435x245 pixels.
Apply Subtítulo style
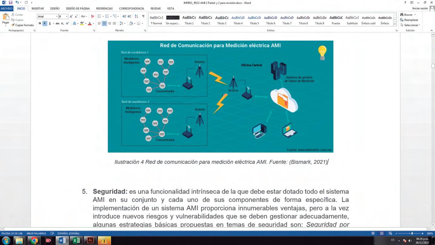point(352,20)
